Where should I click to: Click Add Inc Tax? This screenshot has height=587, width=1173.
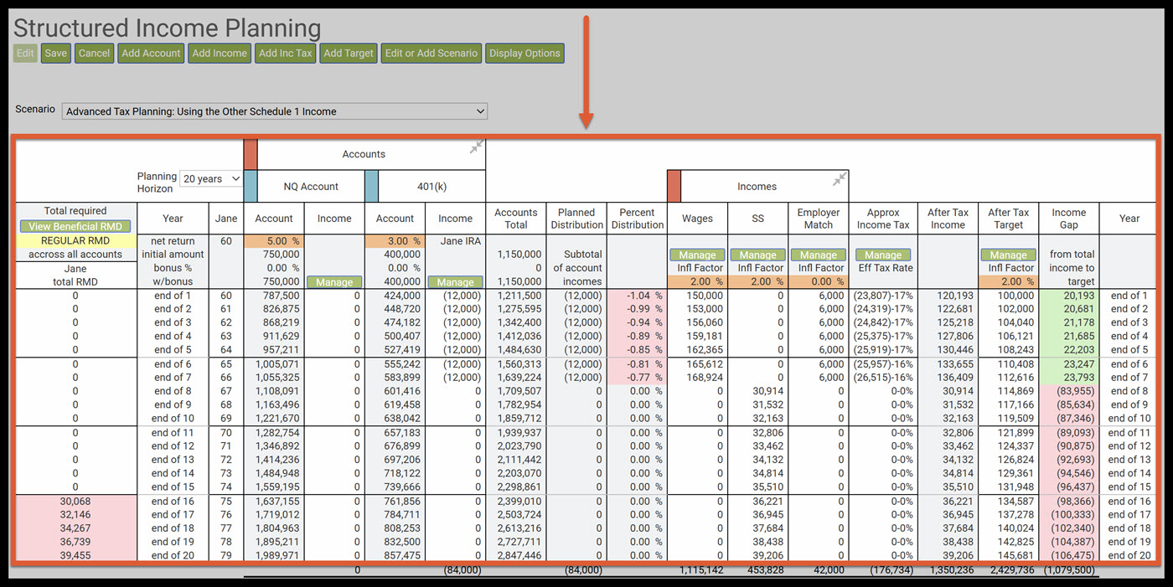[x=285, y=53]
